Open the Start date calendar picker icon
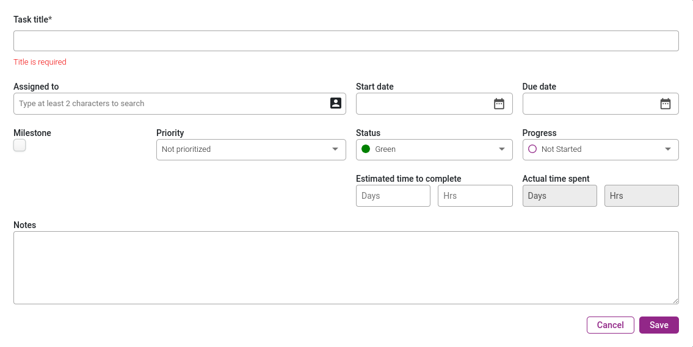The width and height of the screenshot is (693, 347). pyautogui.click(x=499, y=104)
